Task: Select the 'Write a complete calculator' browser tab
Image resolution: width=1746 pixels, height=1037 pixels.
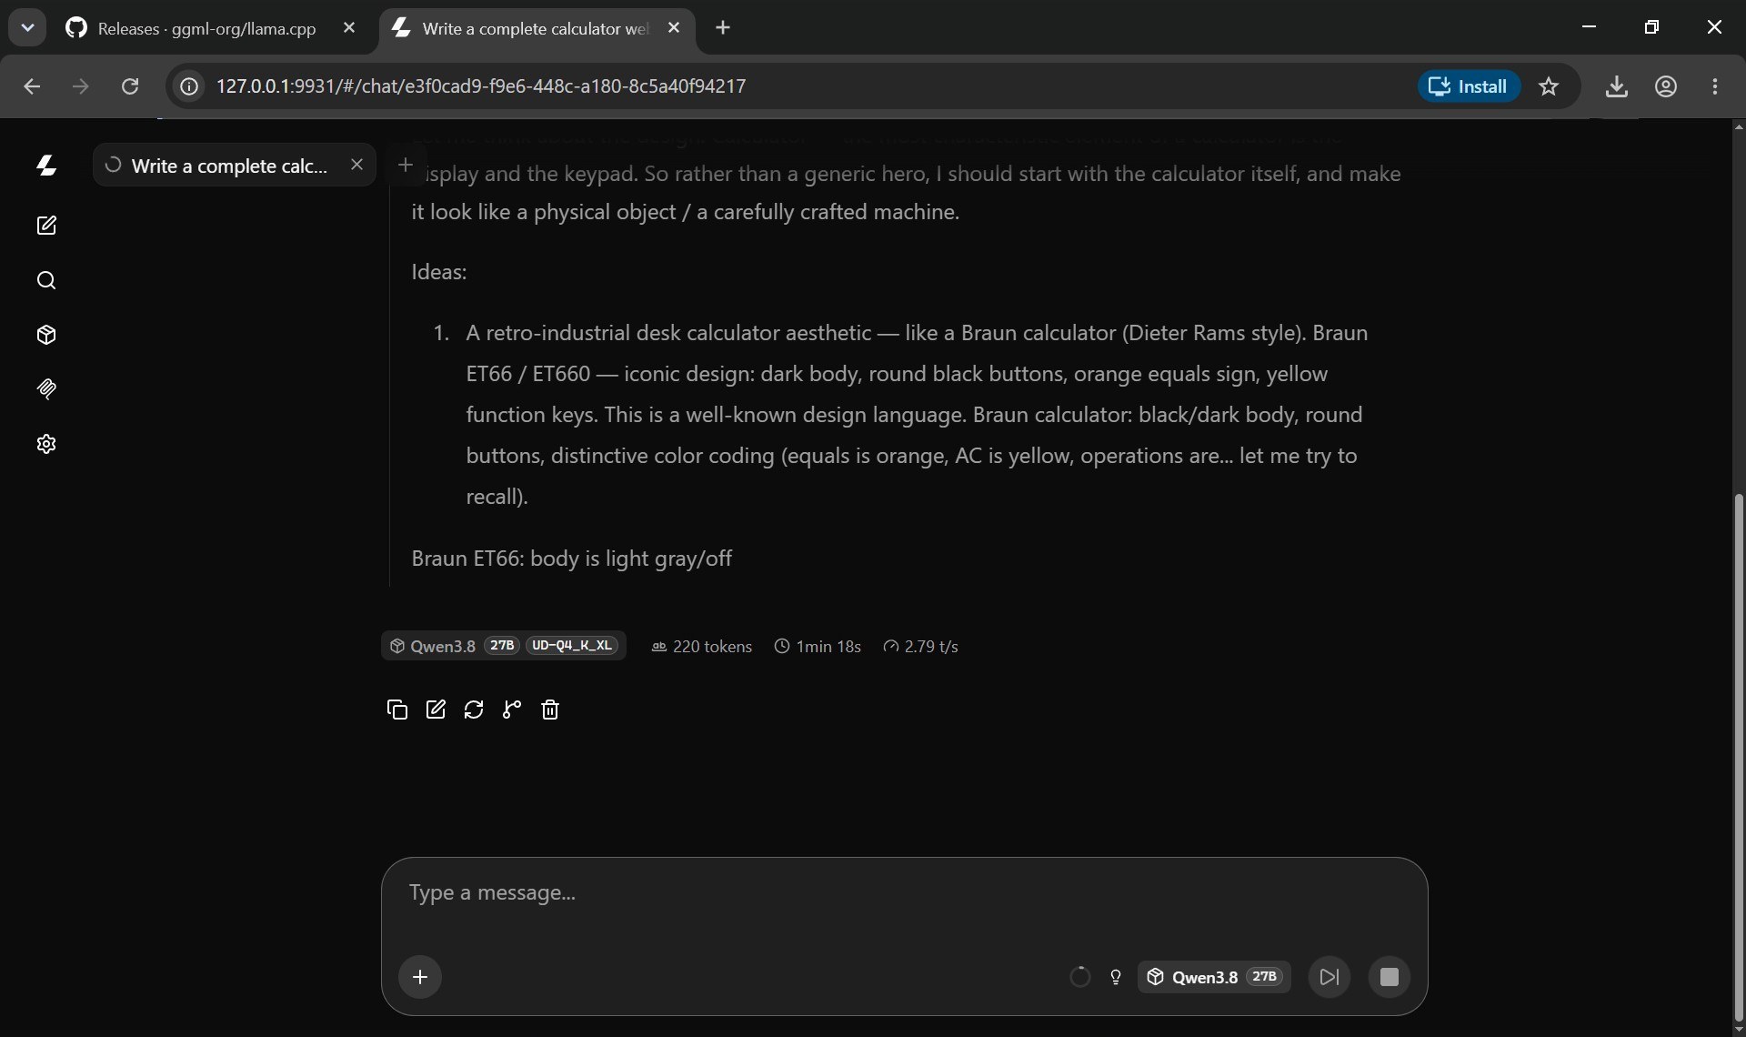Action: pyautogui.click(x=537, y=28)
